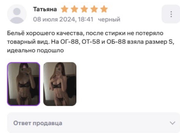Screen dimensions: 180x133
Task: Click the 'ОГ-88' measurement text
Action: 70,42
